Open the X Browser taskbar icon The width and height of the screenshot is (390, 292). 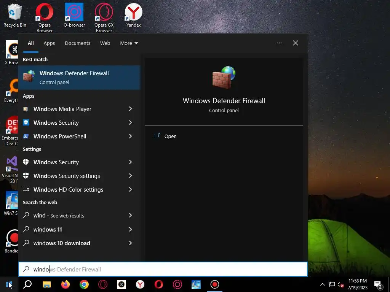click(121, 284)
